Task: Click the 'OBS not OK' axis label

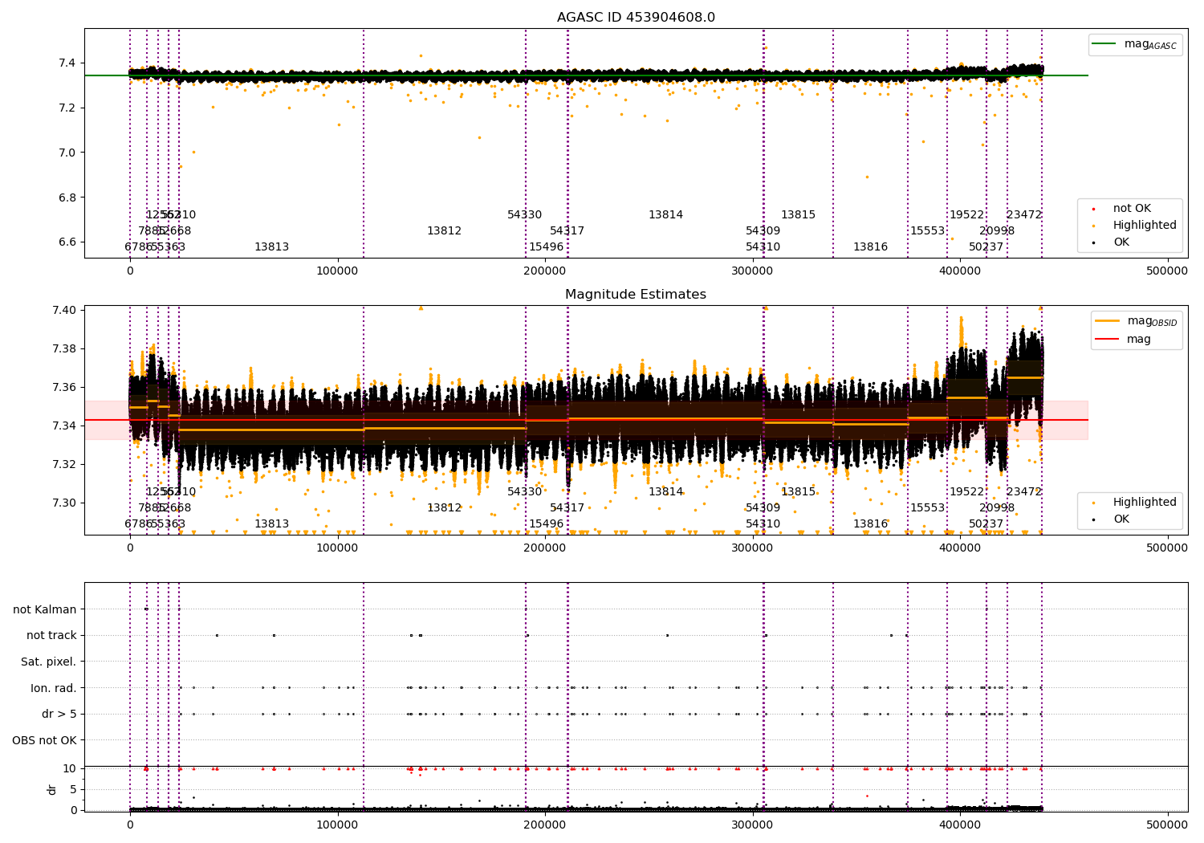Action: point(45,740)
